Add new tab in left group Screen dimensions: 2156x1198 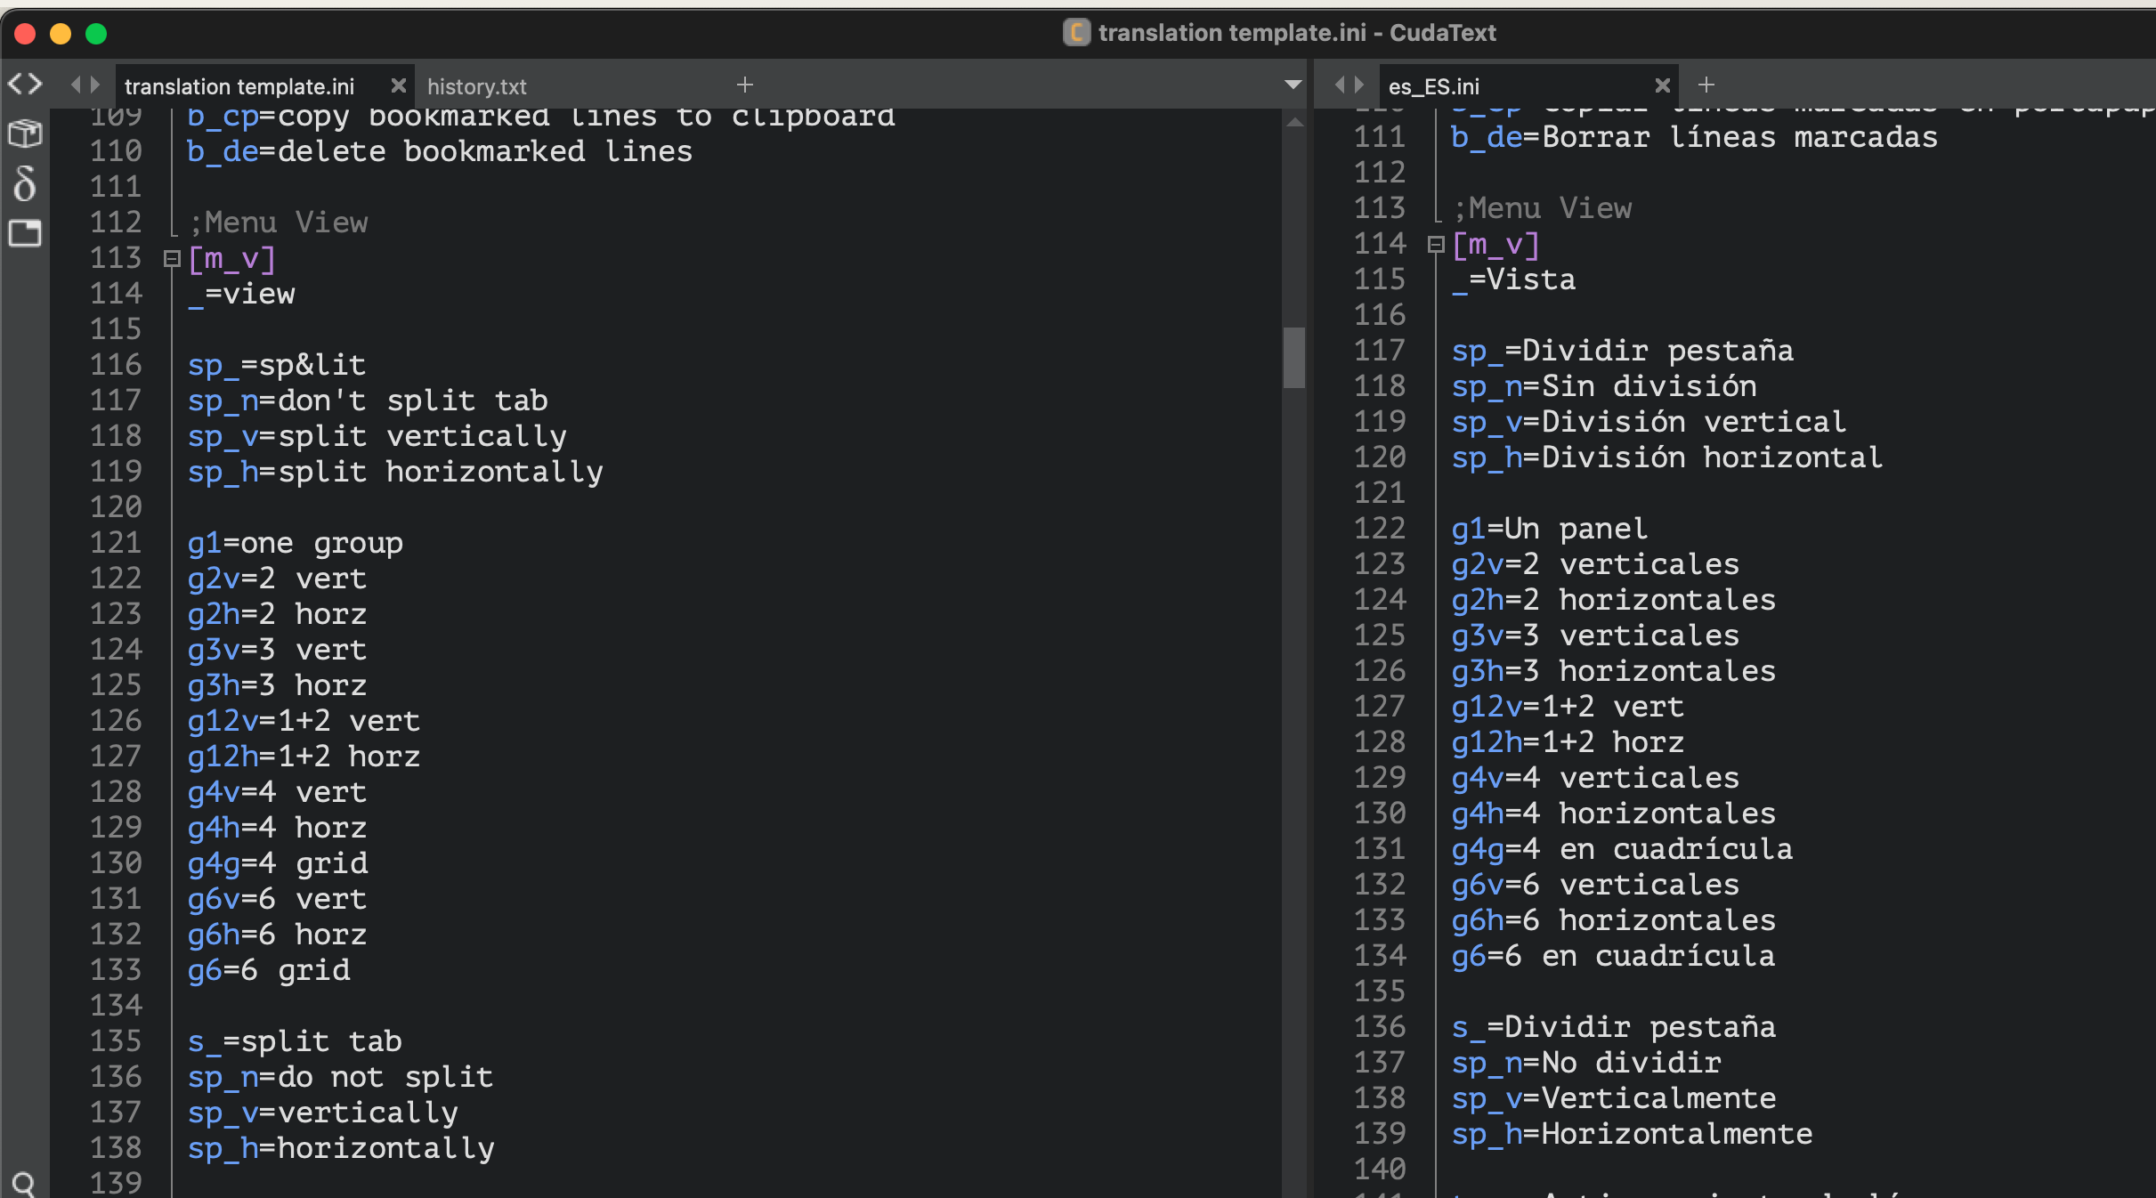click(745, 85)
